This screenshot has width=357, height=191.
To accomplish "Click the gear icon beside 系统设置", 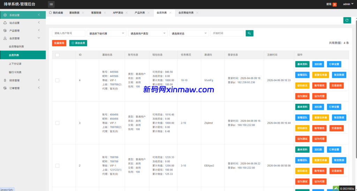I will [x=5, y=15].
